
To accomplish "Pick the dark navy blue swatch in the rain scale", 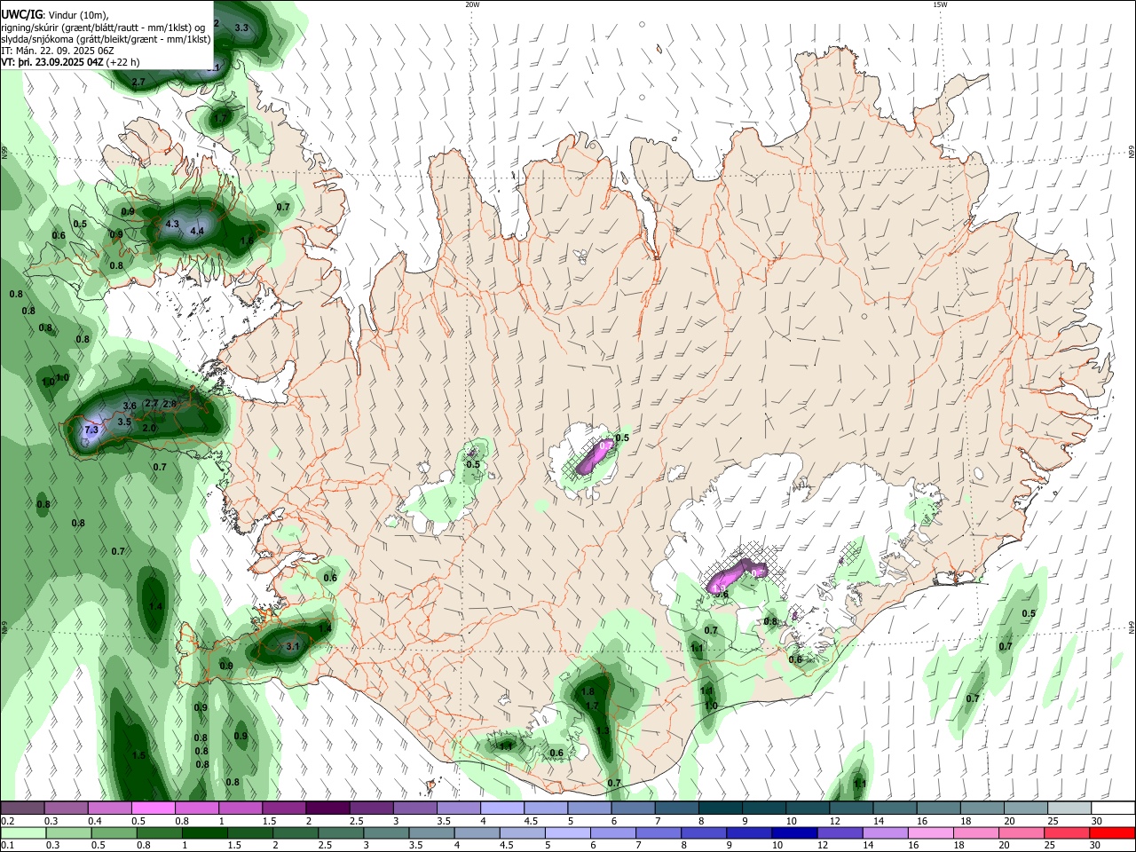I will coord(793,833).
